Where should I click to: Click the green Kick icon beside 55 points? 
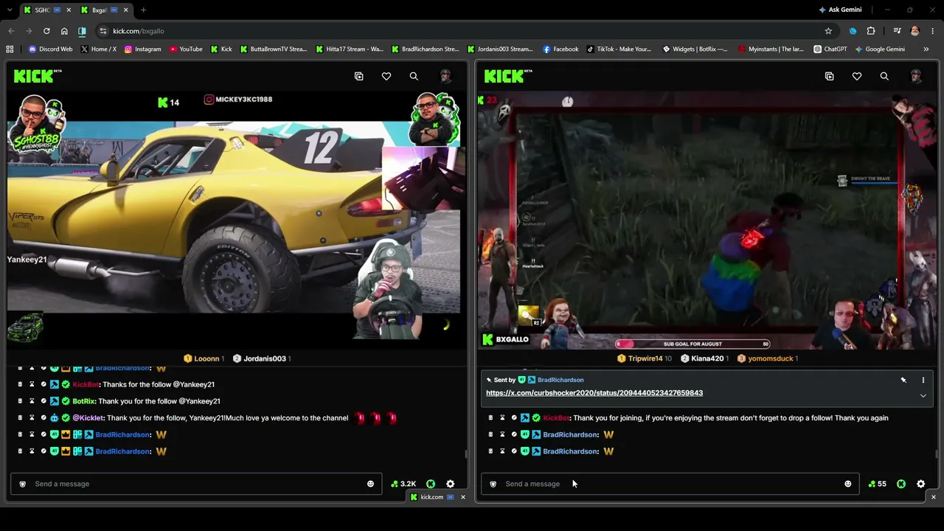pos(901,484)
